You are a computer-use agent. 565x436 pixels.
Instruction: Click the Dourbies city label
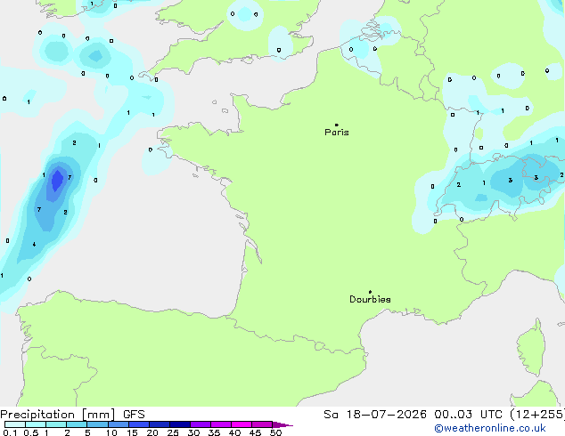coord(370,299)
